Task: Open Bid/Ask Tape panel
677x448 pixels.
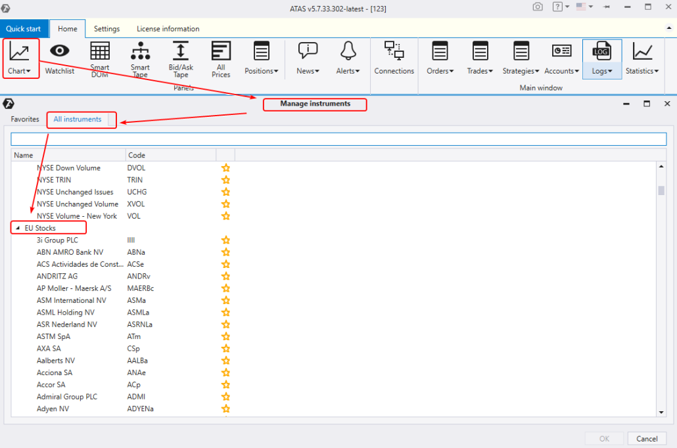Action: [181, 58]
